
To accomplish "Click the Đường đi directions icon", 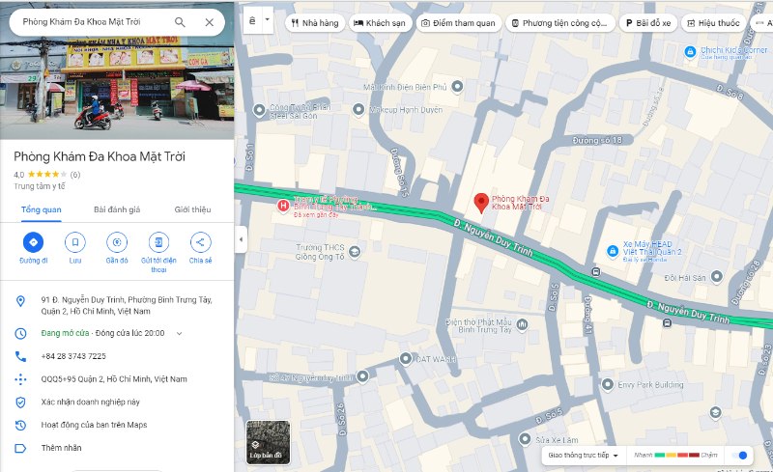I will point(33,242).
